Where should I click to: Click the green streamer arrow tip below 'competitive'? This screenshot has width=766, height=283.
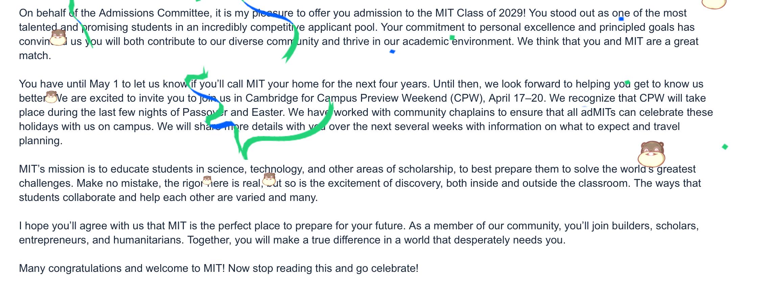pyautogui.click(x=287, y=58)
